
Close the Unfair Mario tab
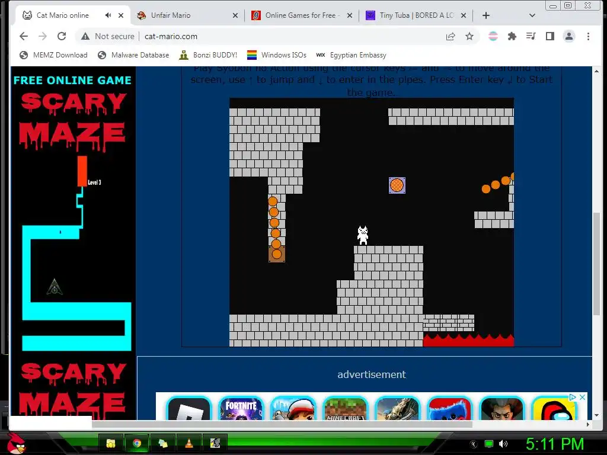coord(235,15)
